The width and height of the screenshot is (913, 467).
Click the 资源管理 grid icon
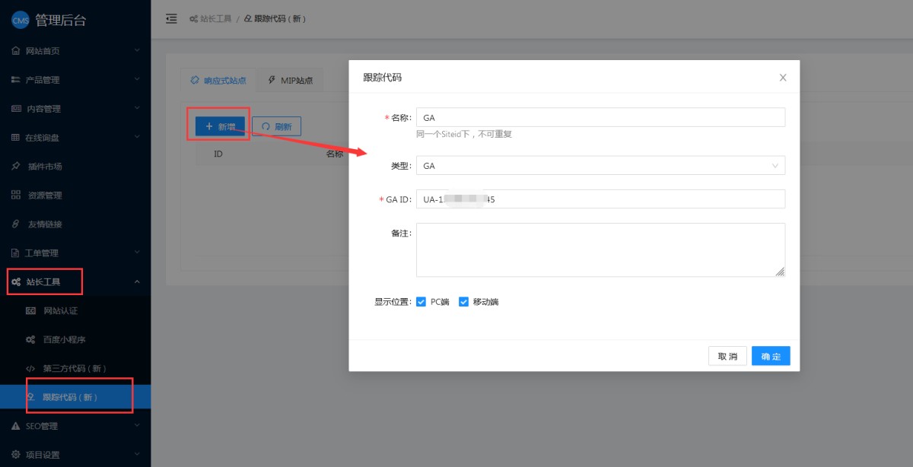[x=16, y=195]
